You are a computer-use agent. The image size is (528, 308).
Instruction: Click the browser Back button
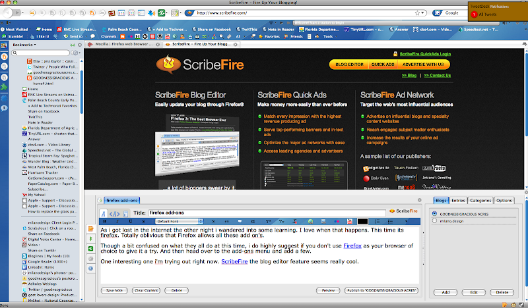tap(7, 13)
